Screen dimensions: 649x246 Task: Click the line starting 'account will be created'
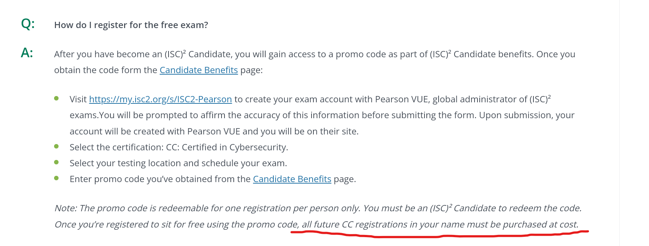(x=214, y=131)
